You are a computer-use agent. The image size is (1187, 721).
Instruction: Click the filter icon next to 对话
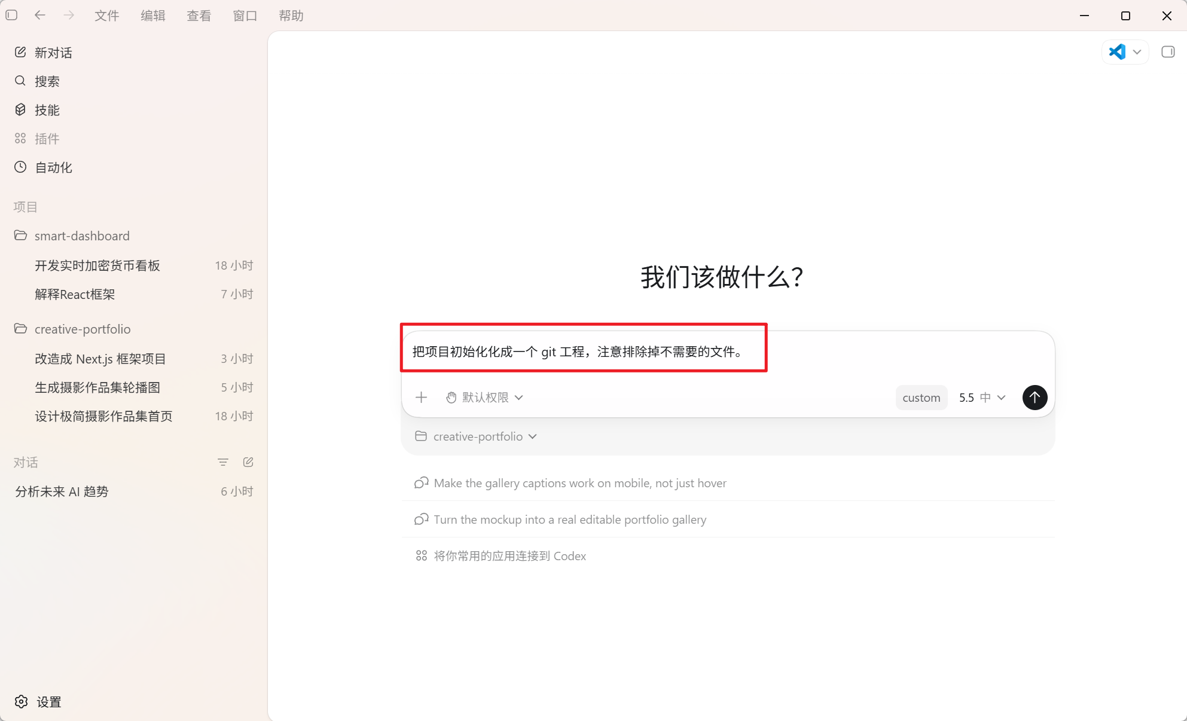[223, 462]
